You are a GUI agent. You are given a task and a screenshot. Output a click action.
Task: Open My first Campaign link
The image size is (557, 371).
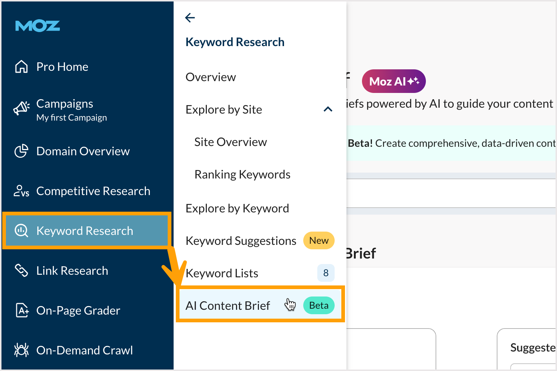click(72, 117)
